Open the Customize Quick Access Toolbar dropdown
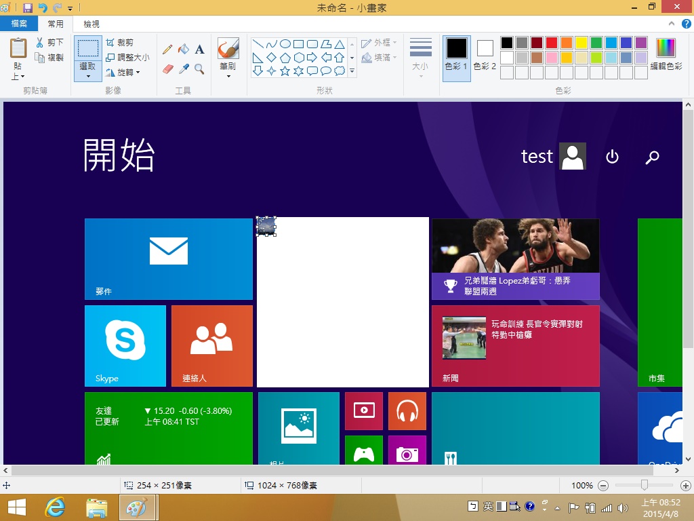694x521 pixels. point(70,8)
